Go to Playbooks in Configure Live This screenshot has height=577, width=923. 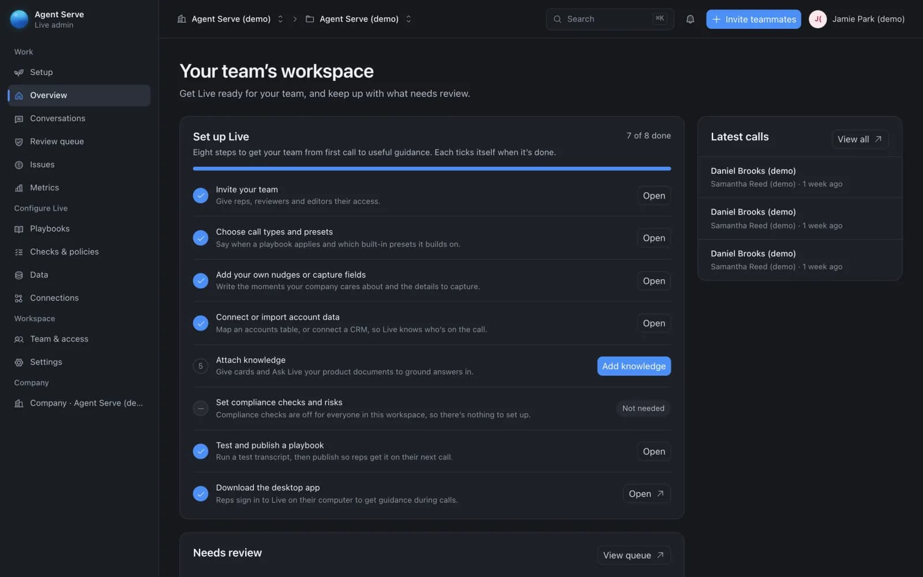[79, 228]
